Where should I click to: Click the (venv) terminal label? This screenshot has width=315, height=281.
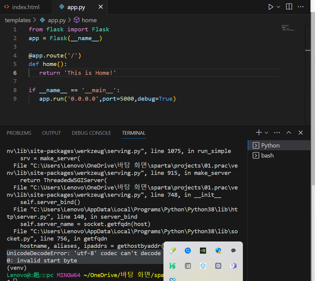[17, 268]
